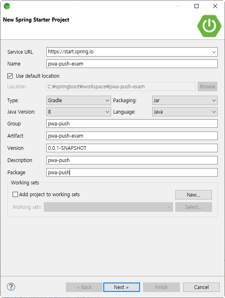Open the Java Version dropdown
The image size is (225, 298).
point(79,112)
